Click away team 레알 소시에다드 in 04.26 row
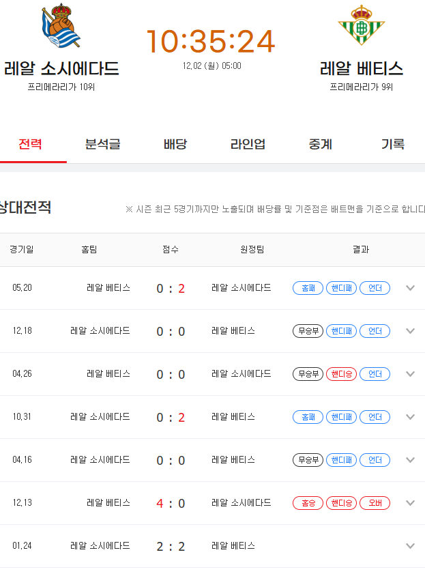 241,374
